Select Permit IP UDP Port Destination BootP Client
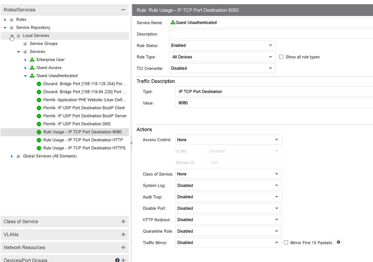Image resolution: width=373 pixels, height=262 pixels. (x=84, y=108)
